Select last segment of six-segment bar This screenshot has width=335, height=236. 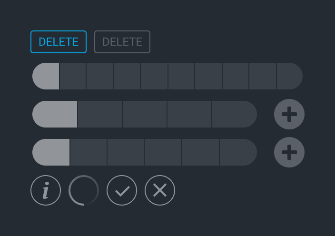tap(238, 152)
